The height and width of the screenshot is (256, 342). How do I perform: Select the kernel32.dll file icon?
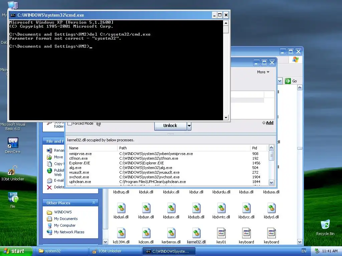[196, 233]
